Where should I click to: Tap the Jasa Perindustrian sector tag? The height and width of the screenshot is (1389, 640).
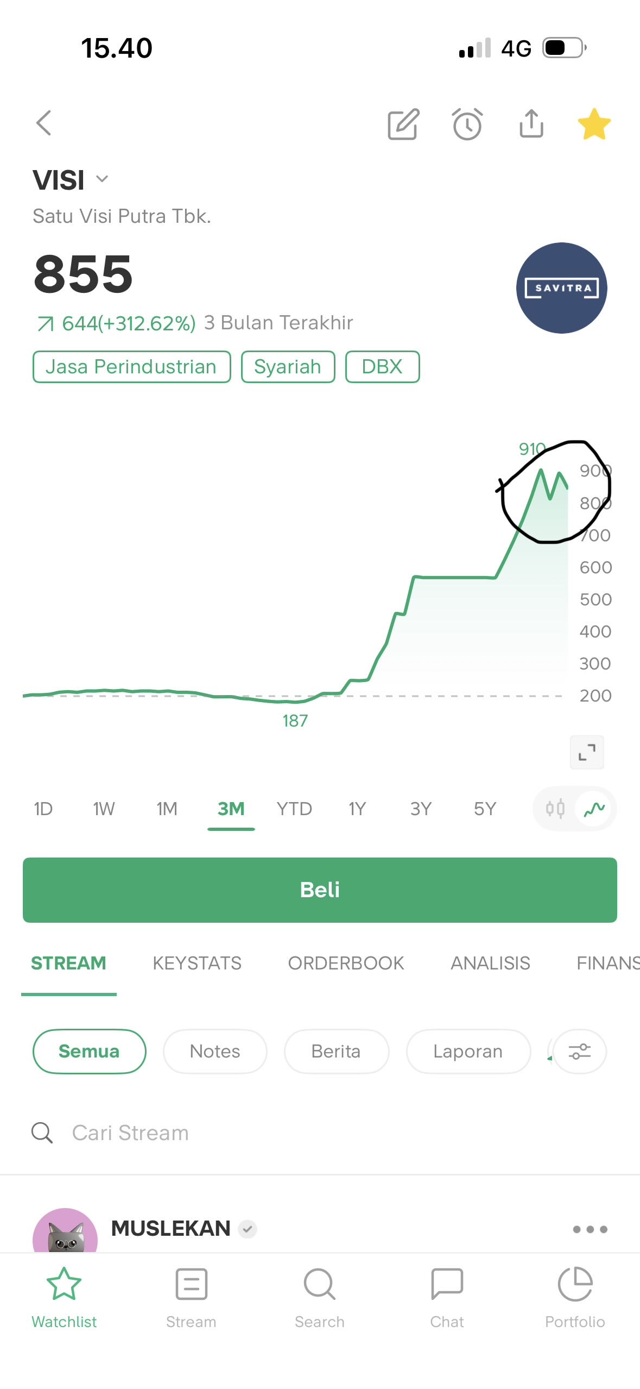[131, 367]
